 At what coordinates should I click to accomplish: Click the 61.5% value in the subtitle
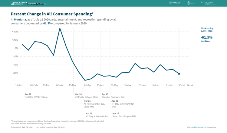47,23
